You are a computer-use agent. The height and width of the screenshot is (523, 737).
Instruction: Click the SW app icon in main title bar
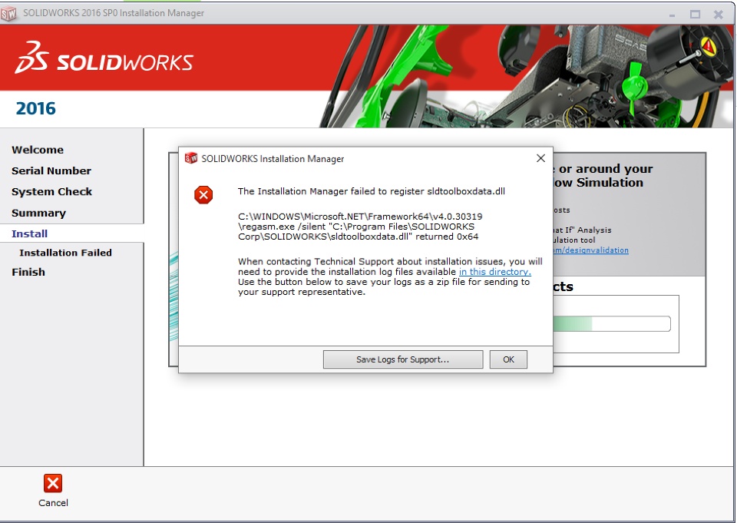pyautogui.click(x=8, y=13)
